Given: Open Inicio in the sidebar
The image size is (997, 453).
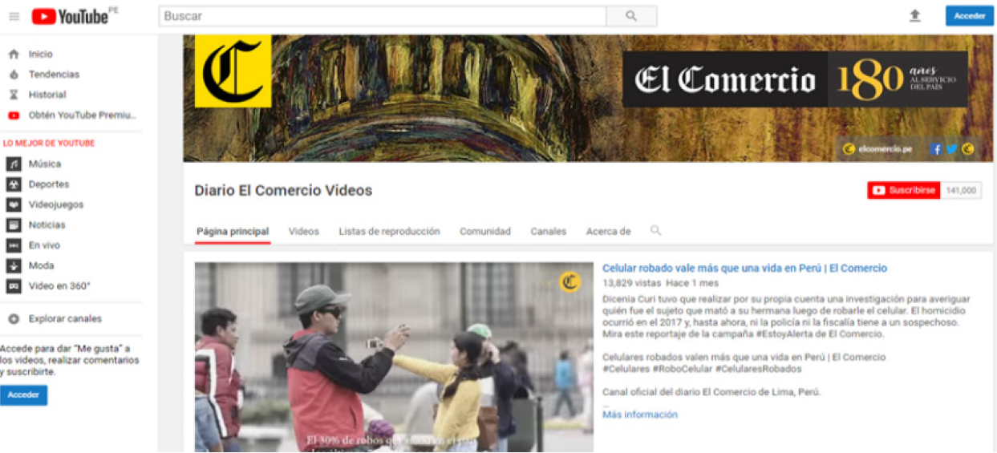Looking at the screenshot, I should (41, 55).
